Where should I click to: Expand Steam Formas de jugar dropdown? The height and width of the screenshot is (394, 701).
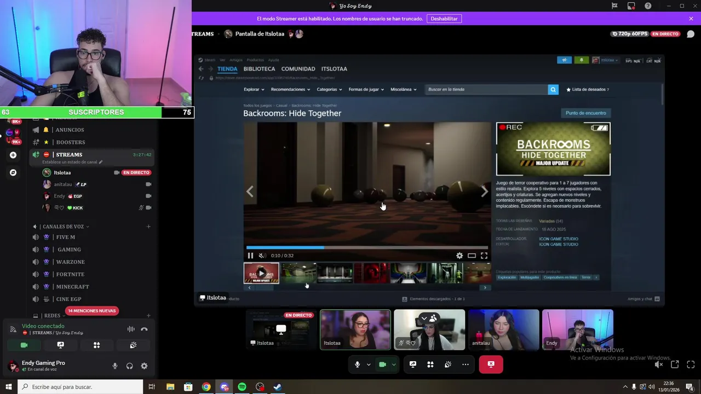pyautogui.click(x=366, y=89)
